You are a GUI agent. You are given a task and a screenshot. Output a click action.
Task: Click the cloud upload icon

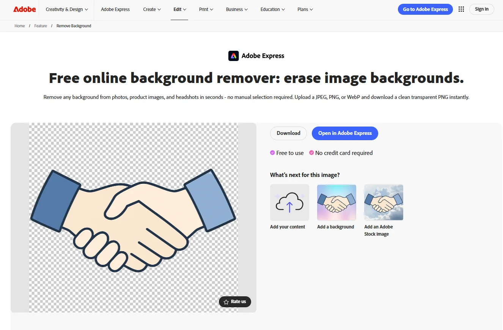coord(289,202)
